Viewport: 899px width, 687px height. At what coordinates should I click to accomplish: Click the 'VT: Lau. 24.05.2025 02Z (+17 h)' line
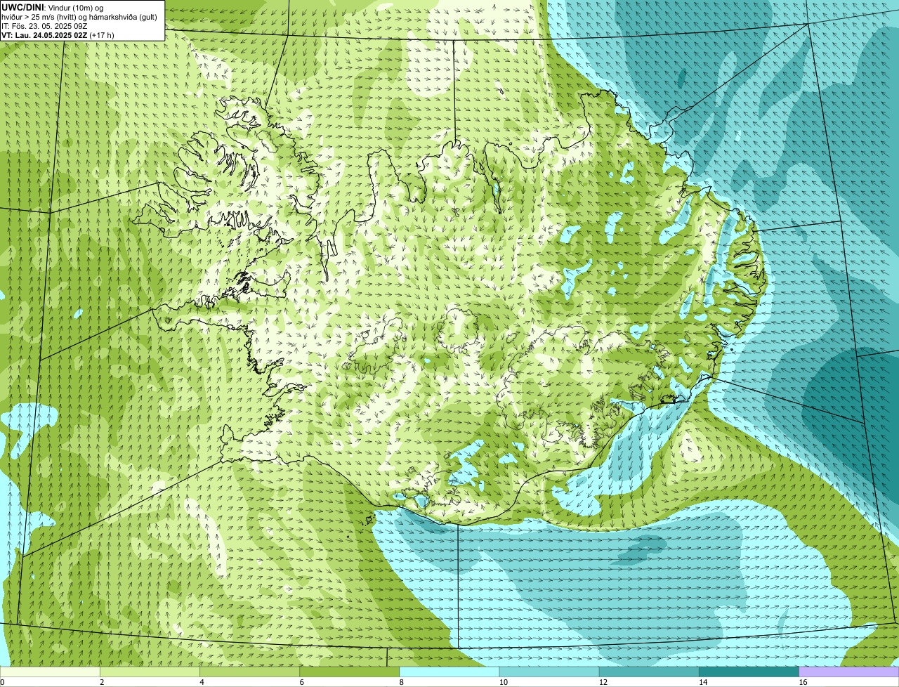click(x=58, y=34)
